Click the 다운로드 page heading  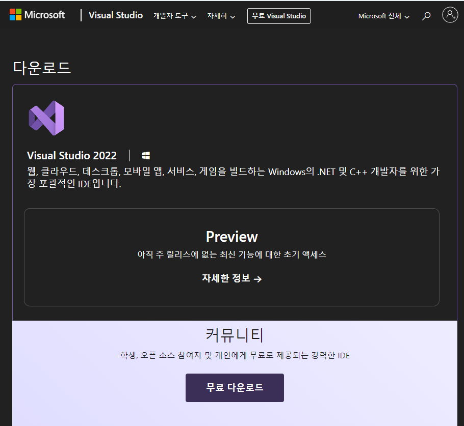click(42, 68)
